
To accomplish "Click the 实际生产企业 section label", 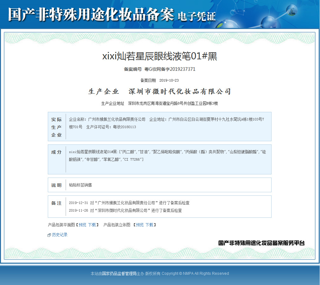I will 56,127.
